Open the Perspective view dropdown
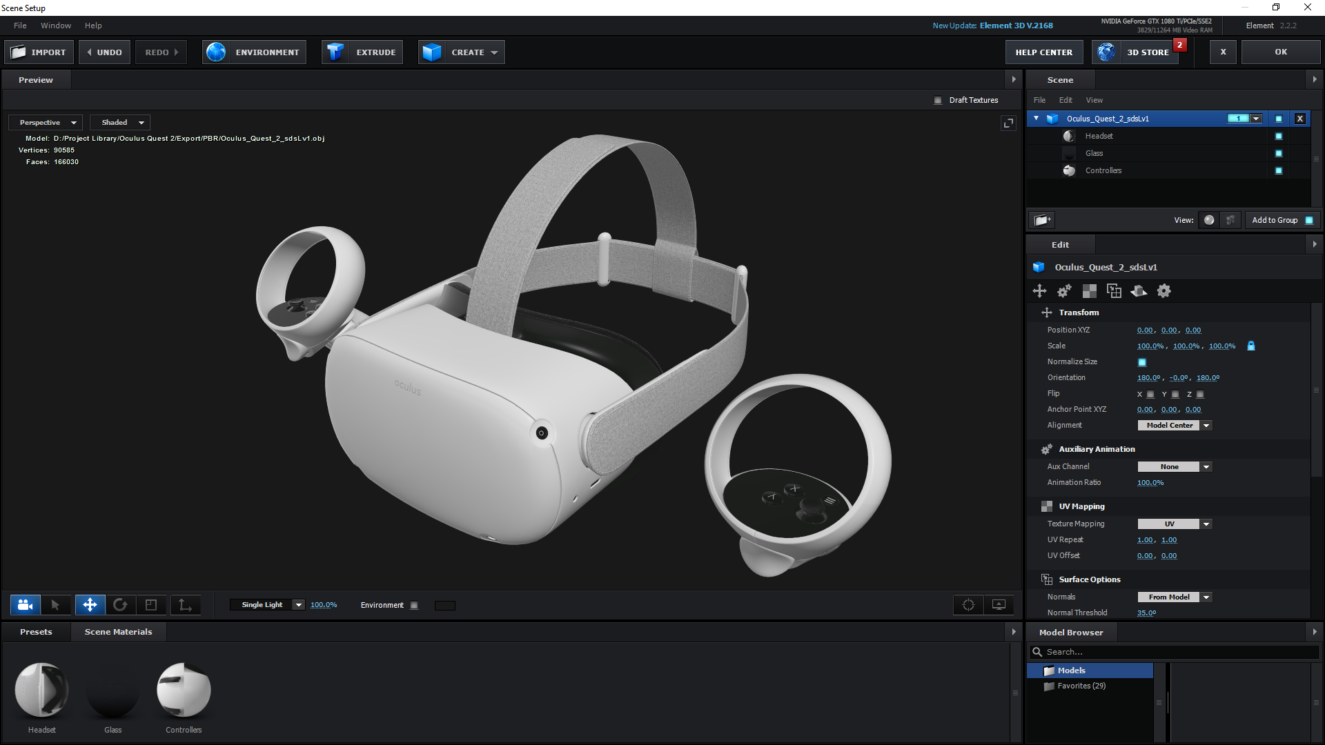1325x745 pixels. tap(46, 123)
